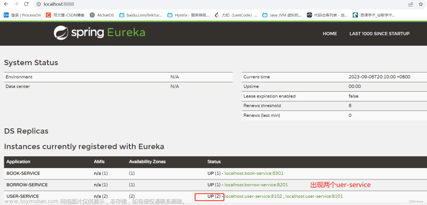The height and width of the screenshot is (205, 427).
Task: Open the Java JVM bookmark
Action: tap(282, 15)
